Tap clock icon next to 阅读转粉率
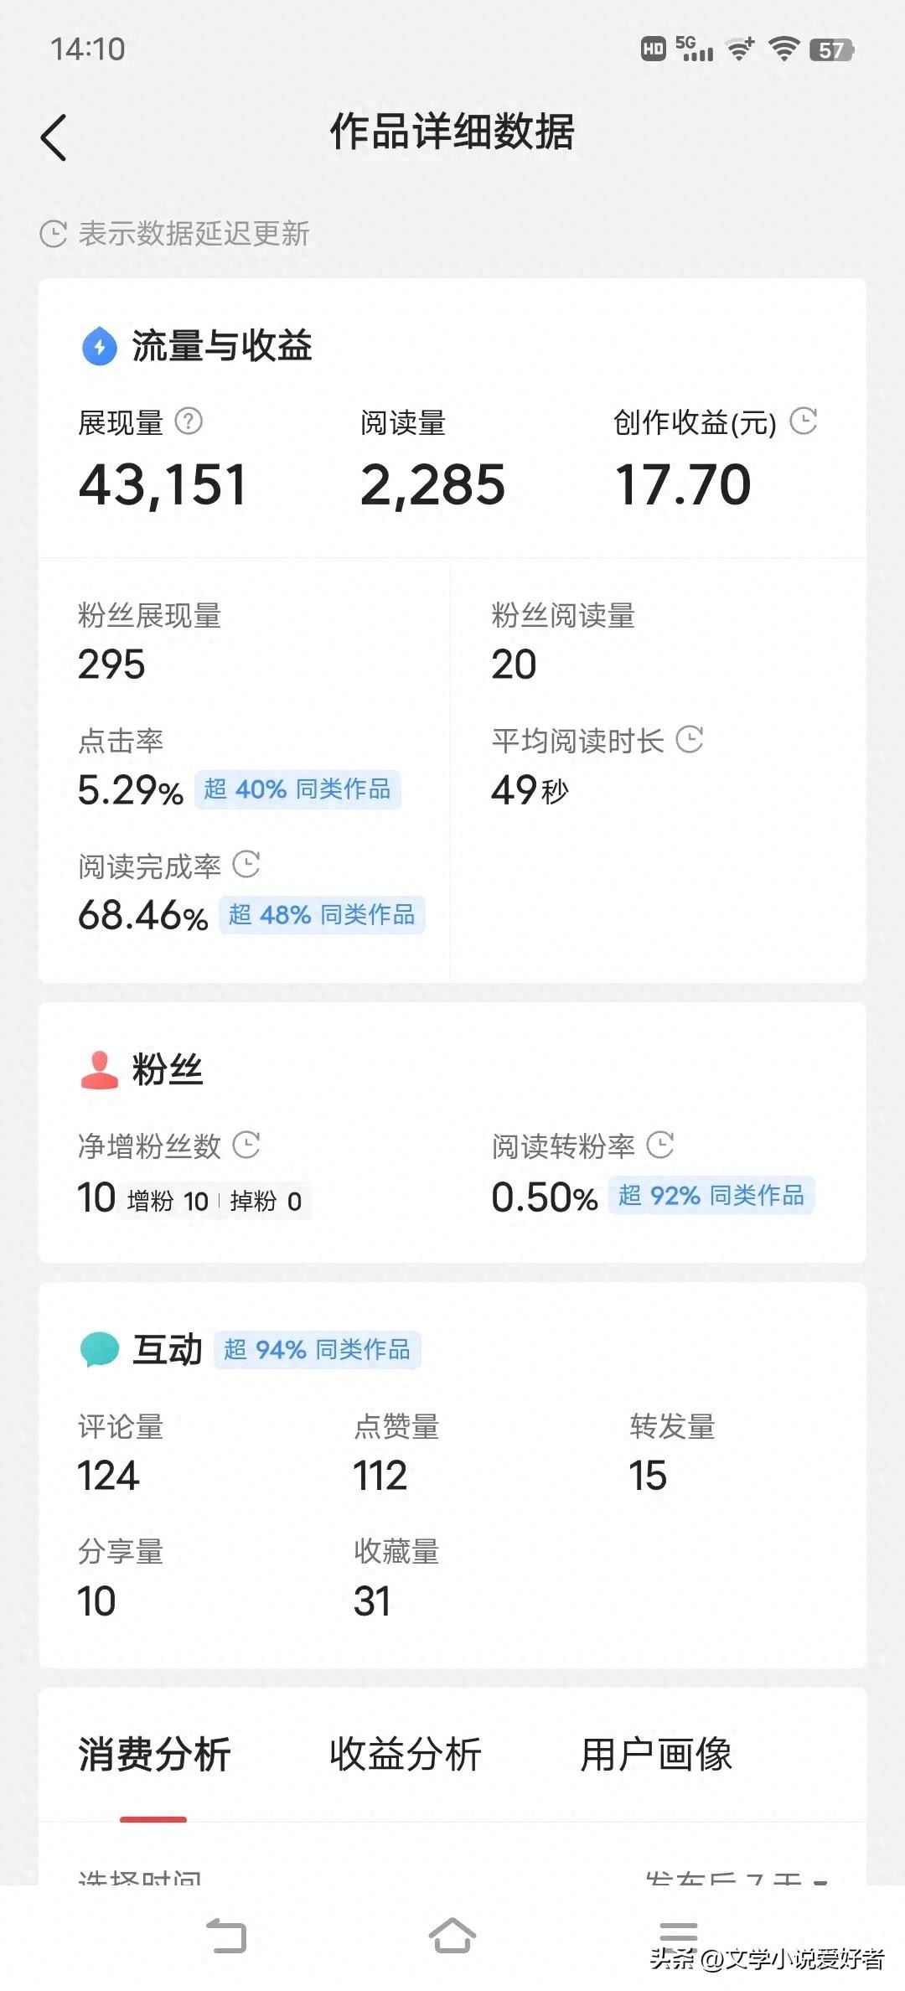The width and height of the screenshot is (905, 1991). click(x=660, y=1144)
